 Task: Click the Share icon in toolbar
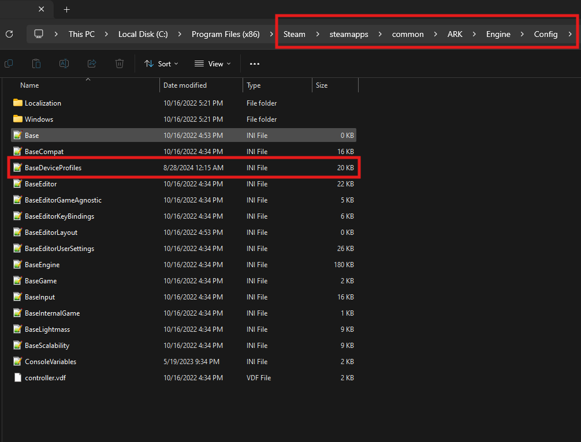point(92,63)
